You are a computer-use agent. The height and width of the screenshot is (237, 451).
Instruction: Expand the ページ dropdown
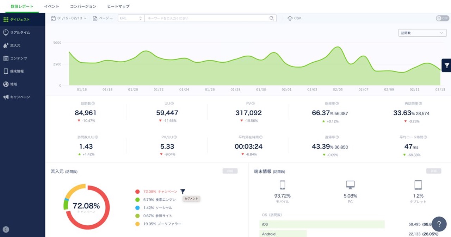pos(103,18)
